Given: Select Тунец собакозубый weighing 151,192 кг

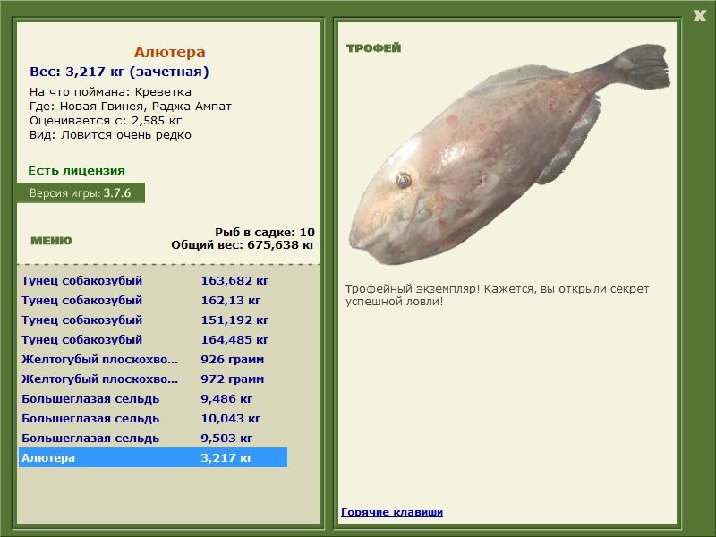Looking at the screenshot, I should point(152,320).
